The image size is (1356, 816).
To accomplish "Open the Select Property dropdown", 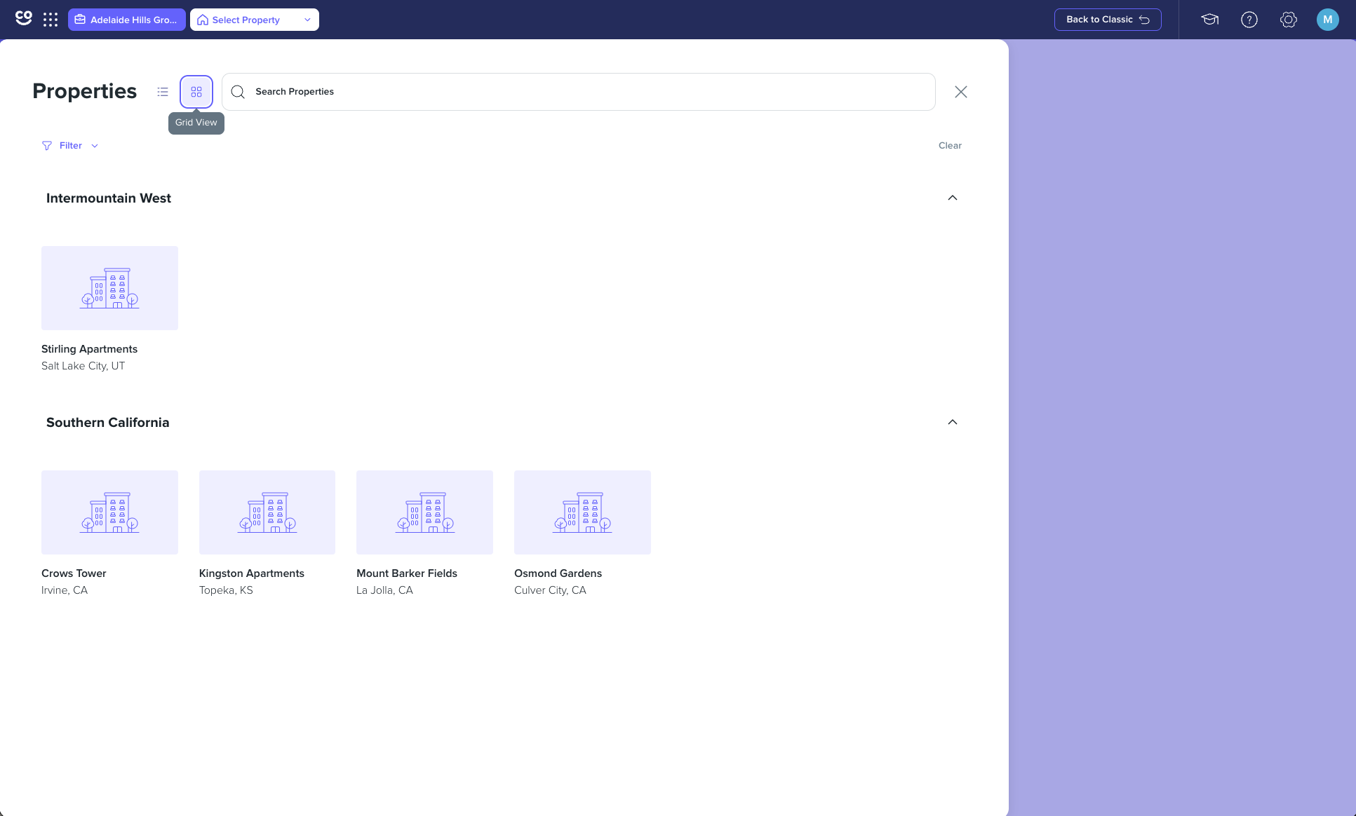I will [x=255, y=20].
